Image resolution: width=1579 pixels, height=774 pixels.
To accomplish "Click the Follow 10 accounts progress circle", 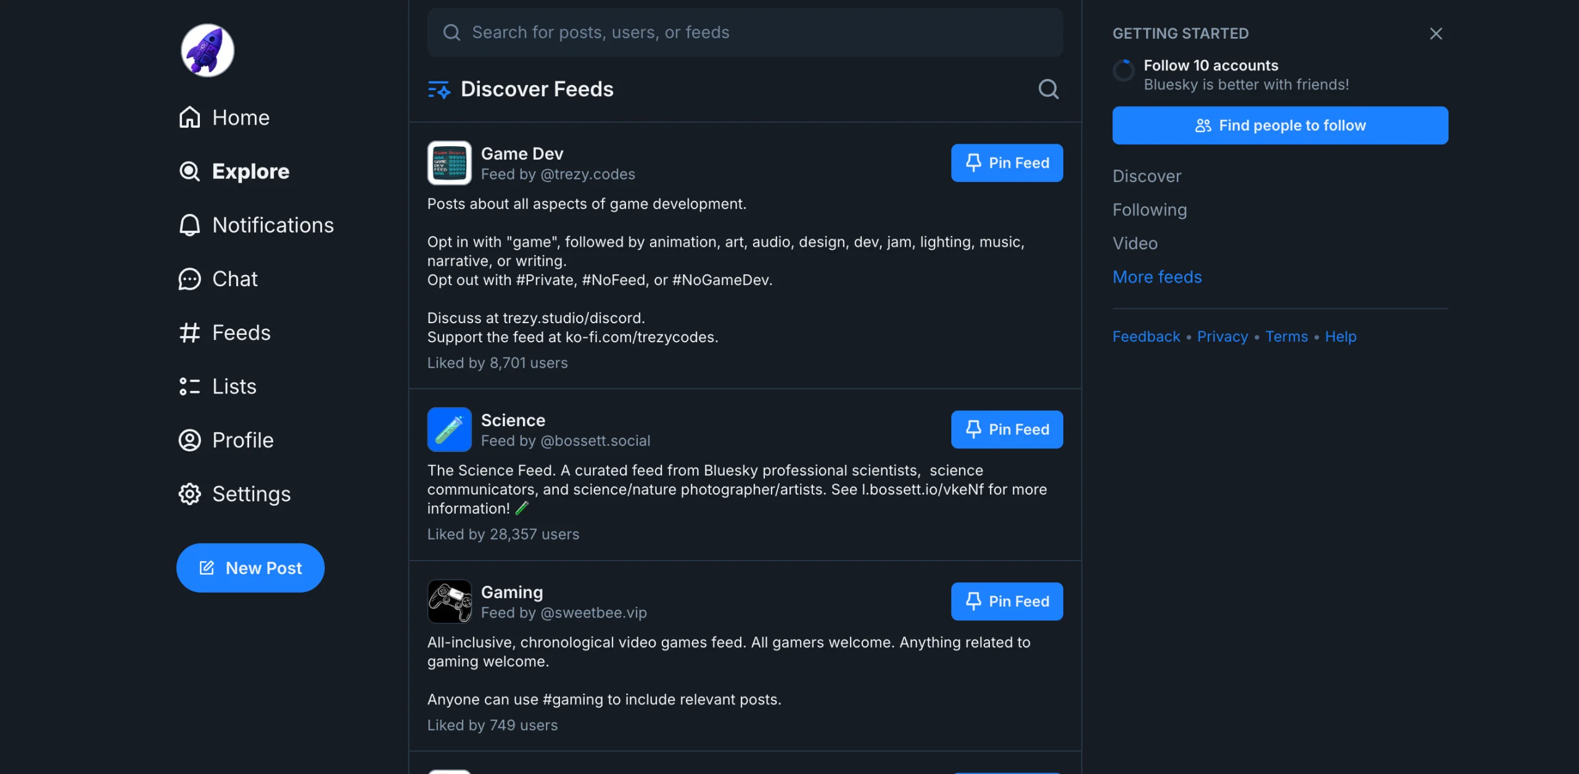I will click(1124, 70).
